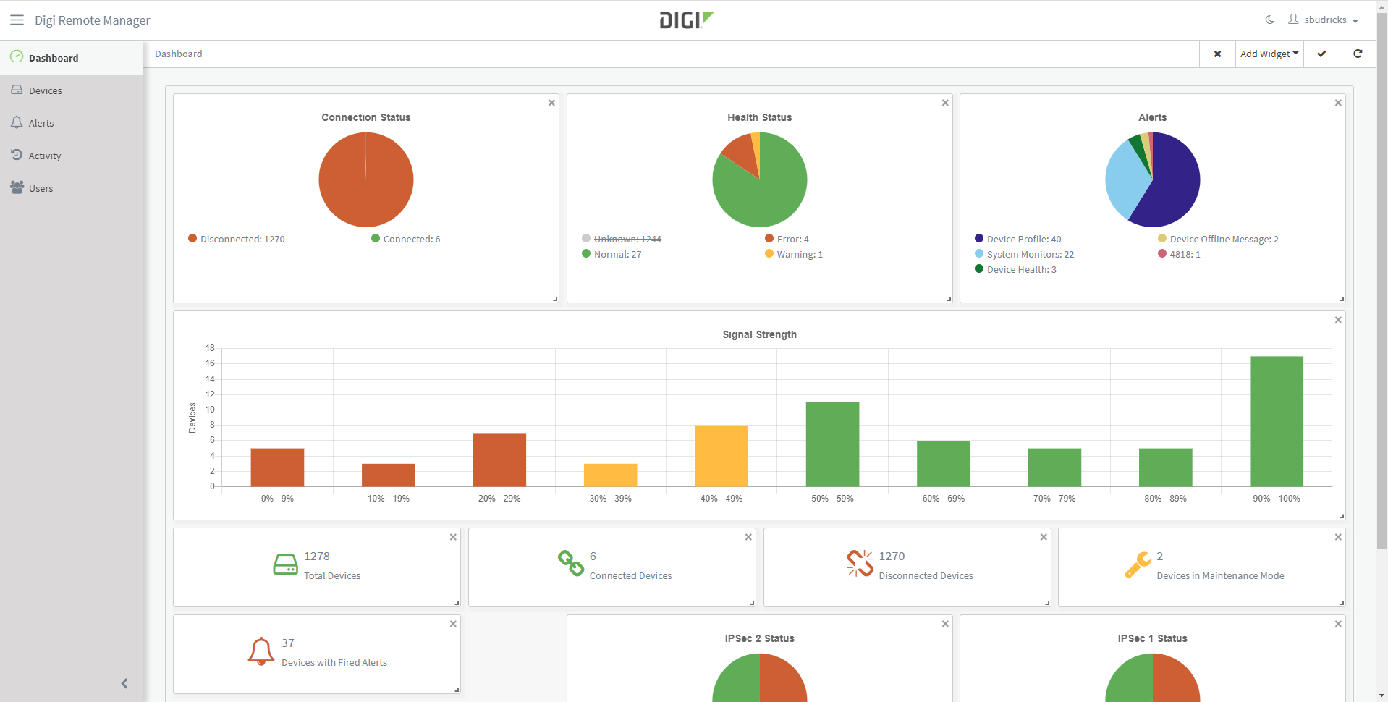This screenshot has height=702, width=1388.
Task: Toggle the Connected: 6 legend entry
Action: 406,239
